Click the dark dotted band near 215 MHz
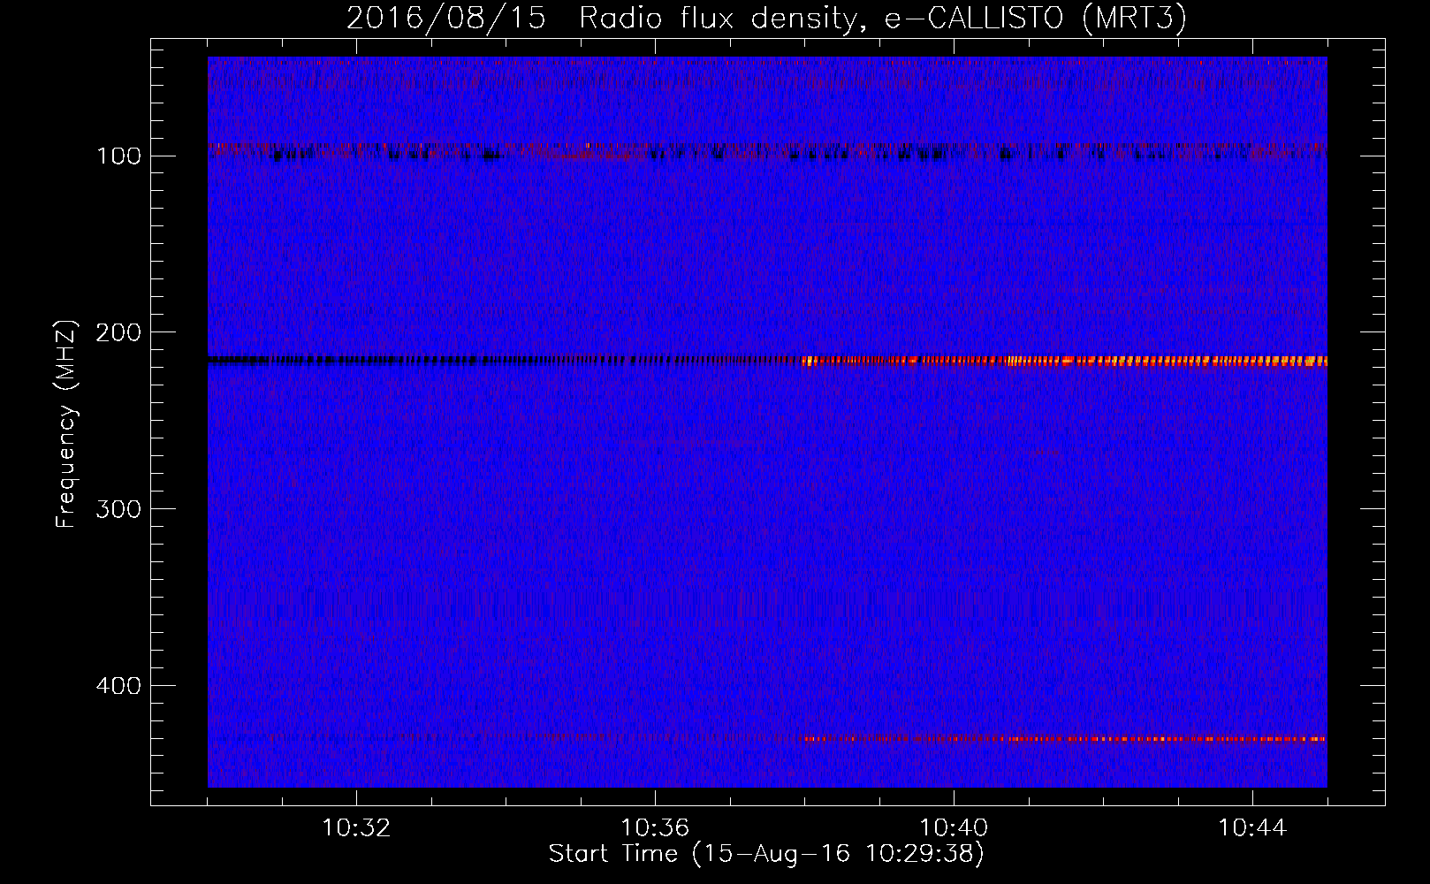 click(x=505, y=360)
